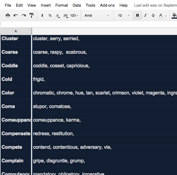
Task: Format as percent
Action: coord(50,15)
